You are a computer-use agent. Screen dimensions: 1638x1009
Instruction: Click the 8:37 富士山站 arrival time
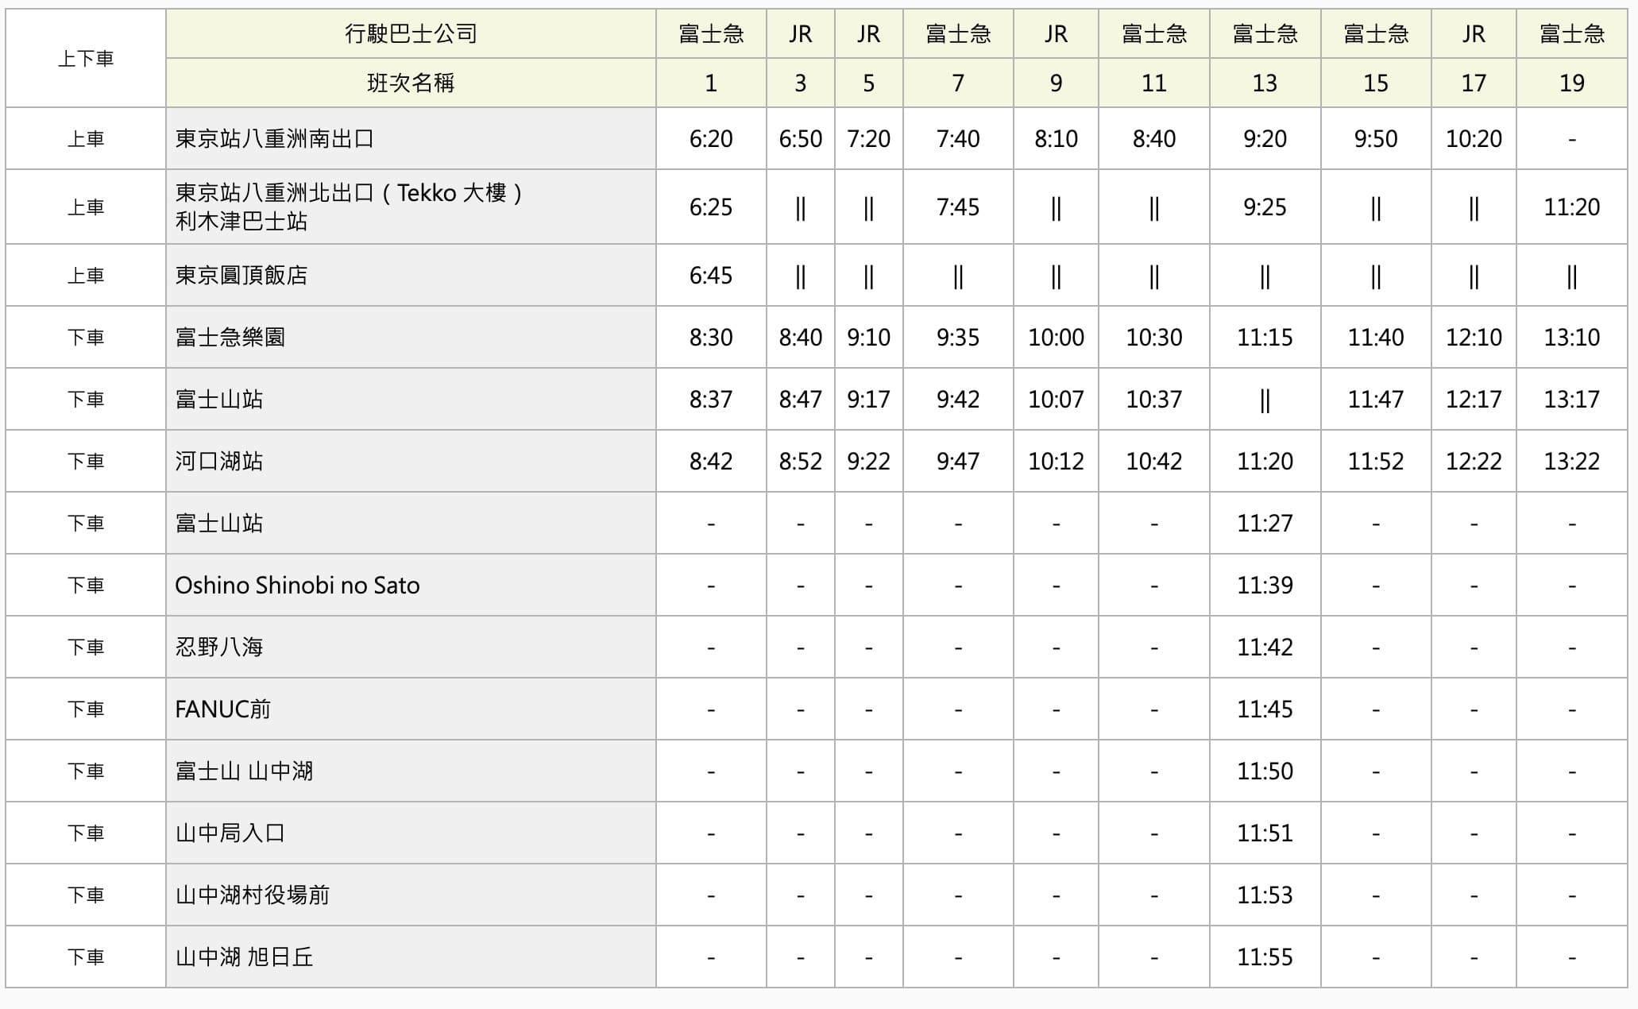(711, 400)
